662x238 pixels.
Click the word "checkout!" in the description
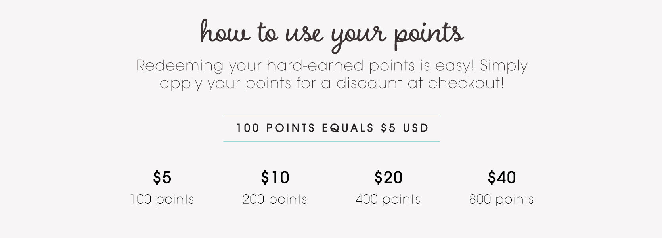coord(466,83)
